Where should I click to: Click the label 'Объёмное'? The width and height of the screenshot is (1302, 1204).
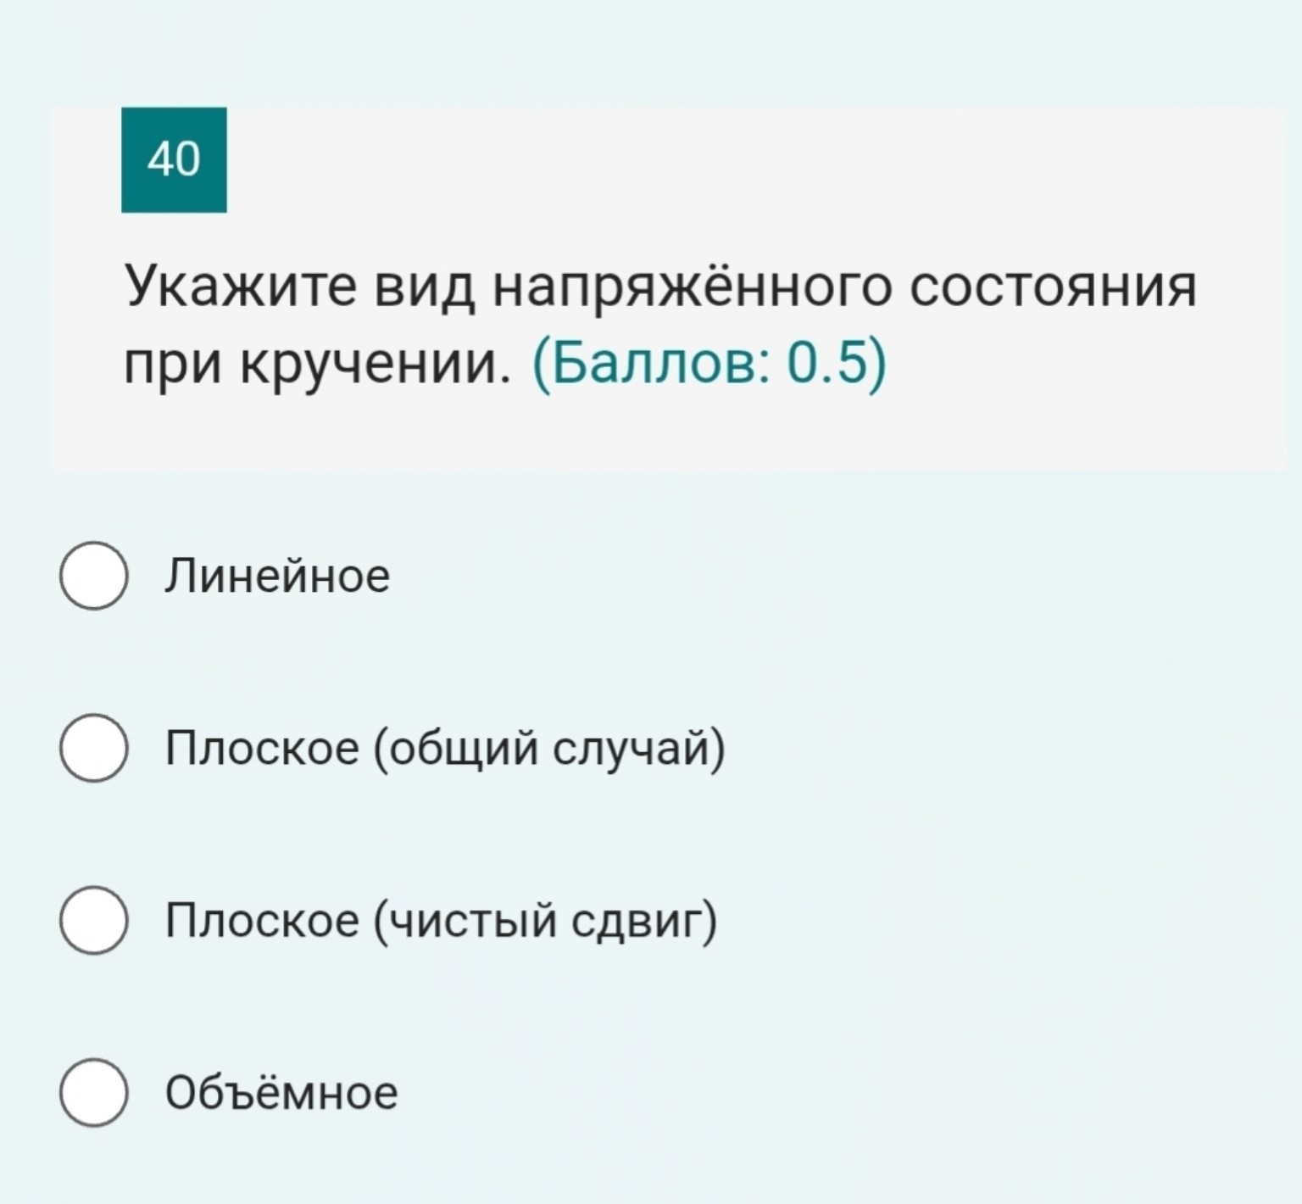pyautogui.click(x=280, y=1094)
